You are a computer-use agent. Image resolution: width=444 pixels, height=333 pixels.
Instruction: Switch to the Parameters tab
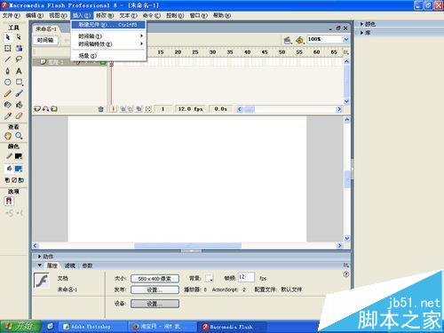tap(87, 266)
